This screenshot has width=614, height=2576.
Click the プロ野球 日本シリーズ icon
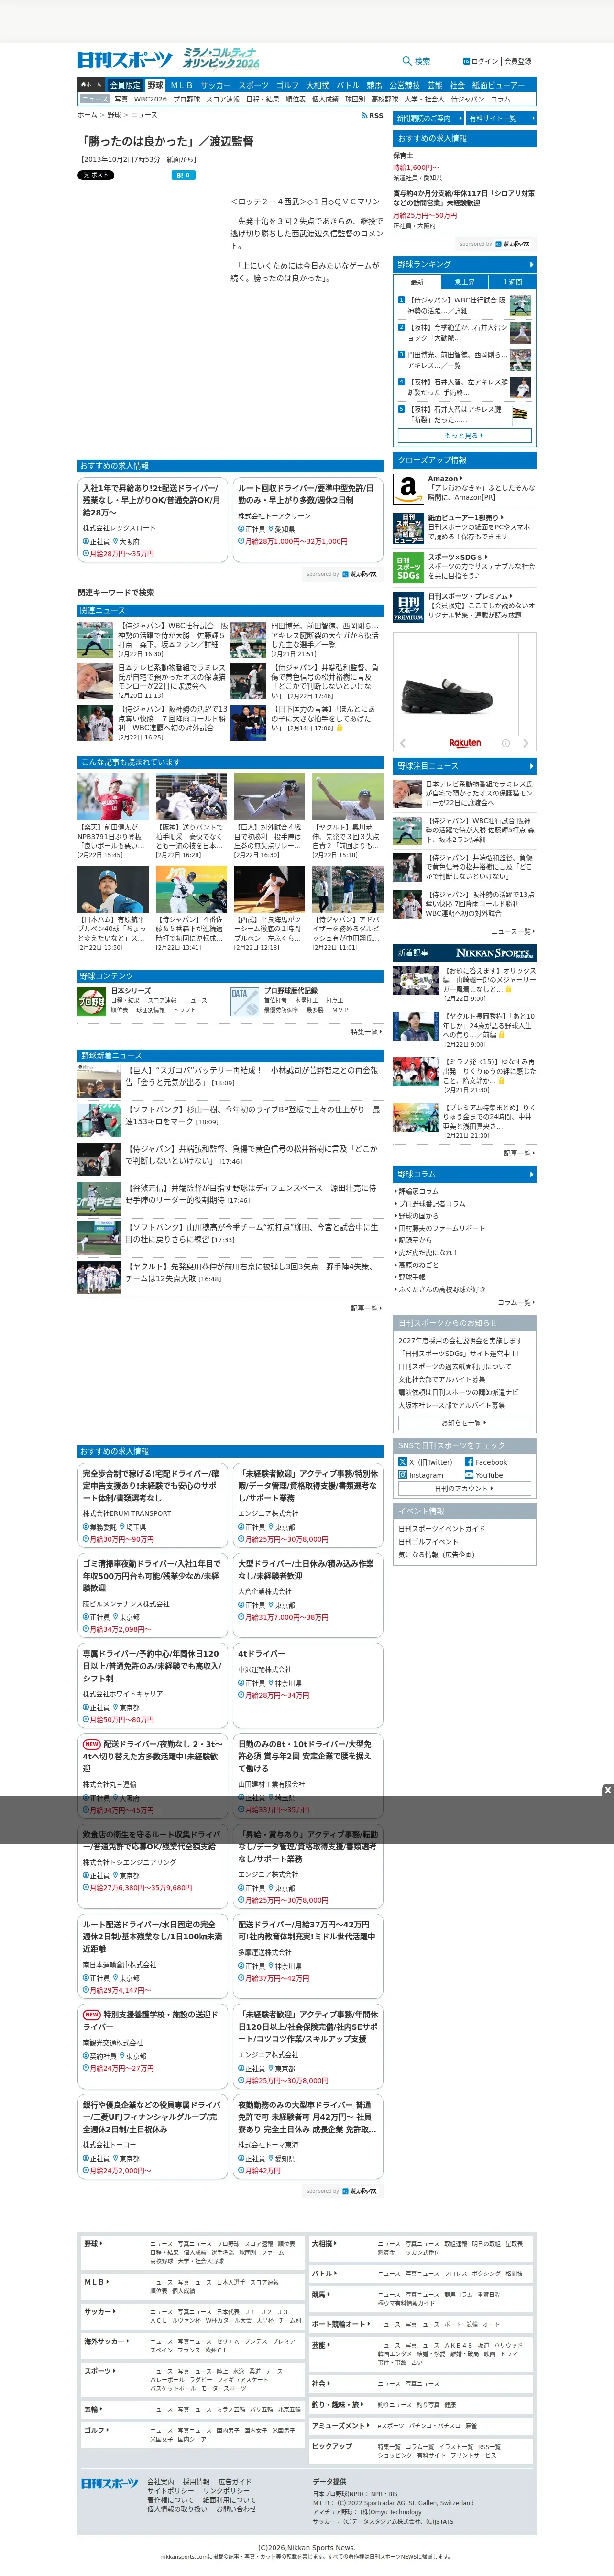pyautogui.click(x=92, y=1001)
